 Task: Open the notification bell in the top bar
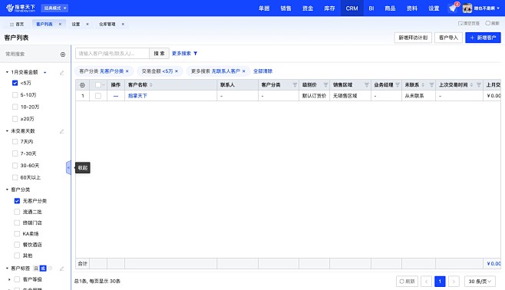tap(453, 8)
